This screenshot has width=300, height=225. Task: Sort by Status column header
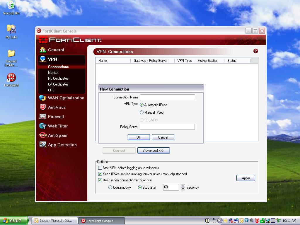pyautogui.click(x=237, y=60)
